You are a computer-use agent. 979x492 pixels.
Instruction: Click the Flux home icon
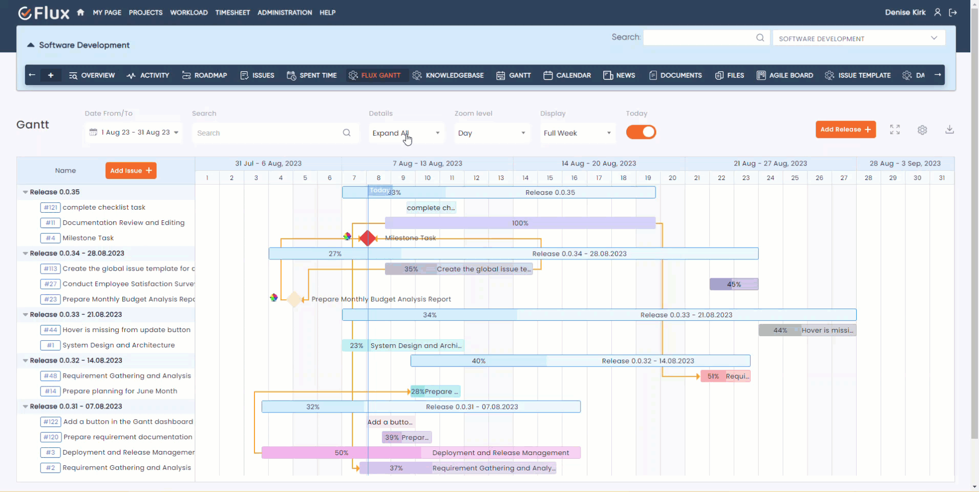coord(80,12)
